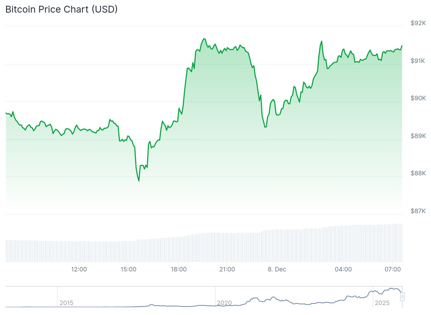The height and width of the screenshot is (315, 431).
Task: Select the $90K price axis label
Action: 418,98
